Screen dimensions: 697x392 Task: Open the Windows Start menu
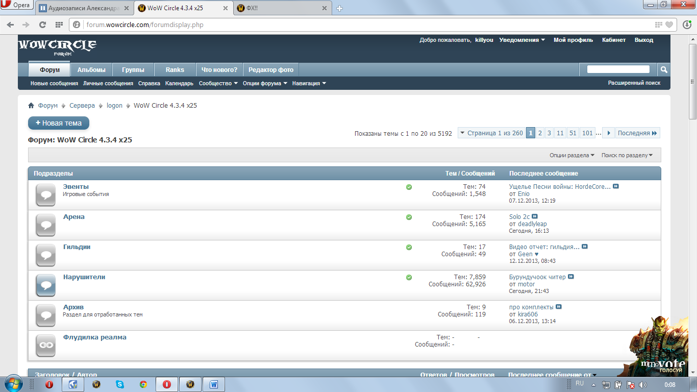point(13,384)
